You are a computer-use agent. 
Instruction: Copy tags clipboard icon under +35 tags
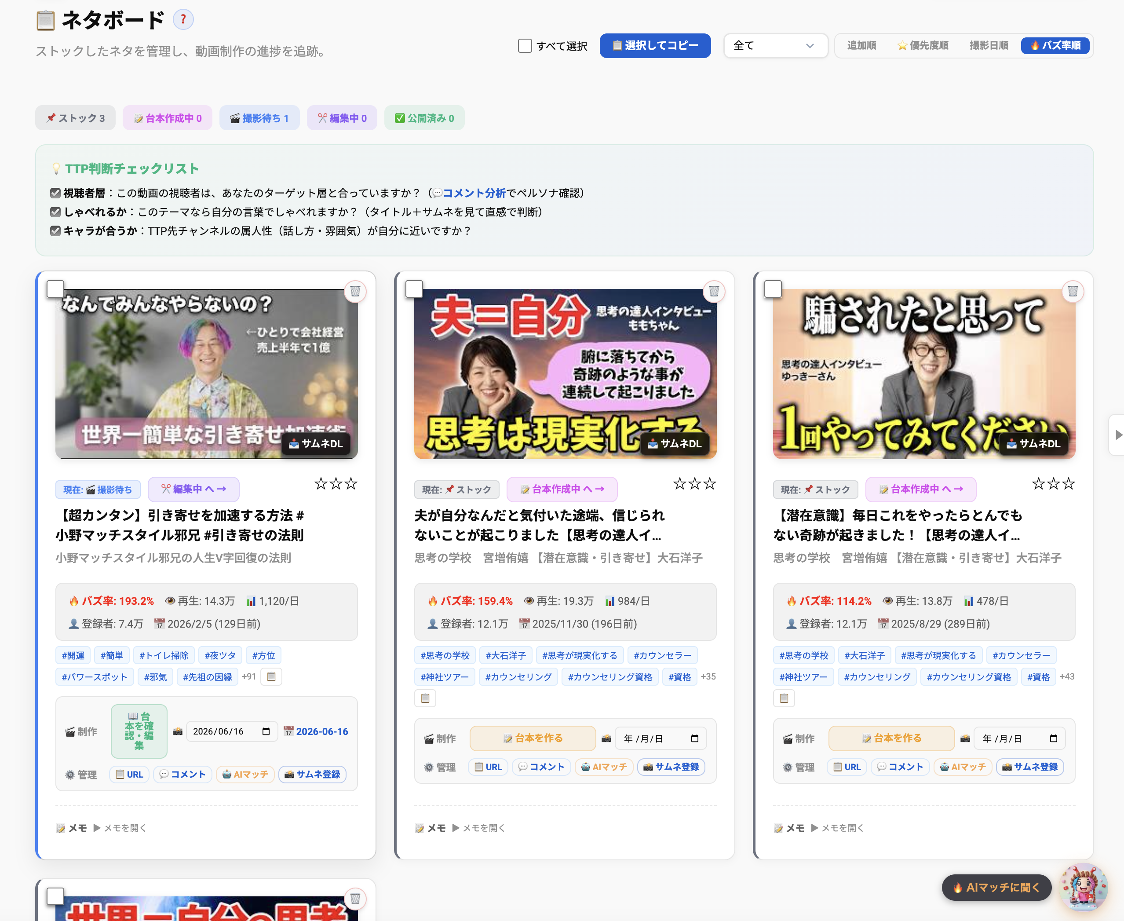(425, 698)
